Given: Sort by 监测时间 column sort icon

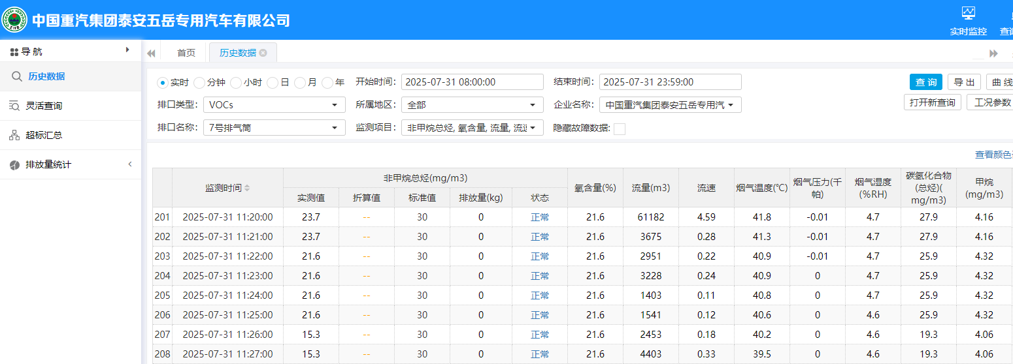Looking at the screenshot, I should pos(247,188).
